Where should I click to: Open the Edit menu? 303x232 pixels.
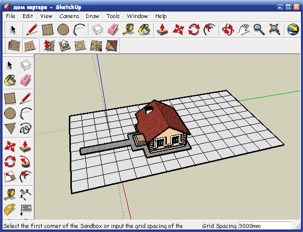tap(28, 16)
